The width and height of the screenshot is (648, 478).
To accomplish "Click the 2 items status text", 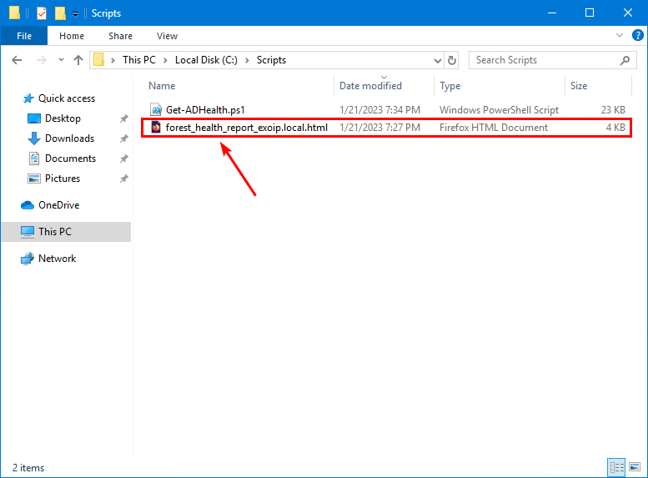I will 28,468.
